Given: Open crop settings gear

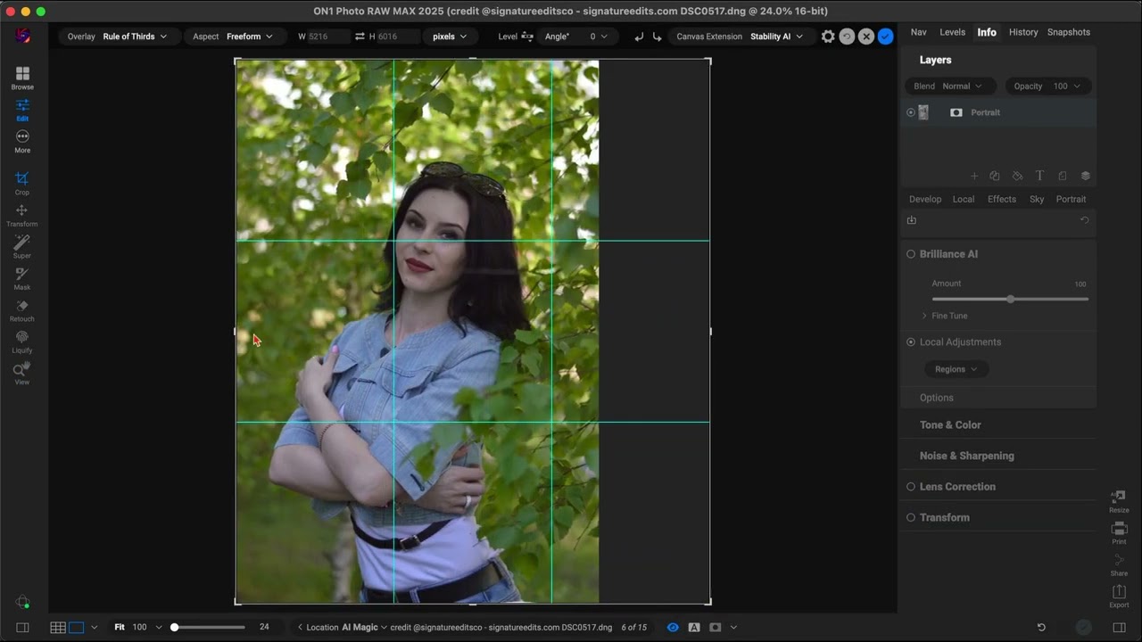Looking at the screenshot, I should [x=828, y=37].
